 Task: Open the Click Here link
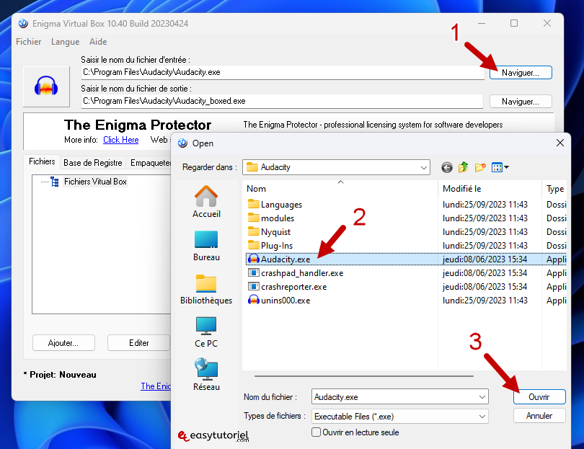pyautogui.click(x=120, y=140)
